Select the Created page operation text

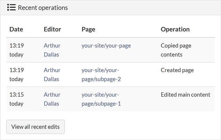(177, 70)
